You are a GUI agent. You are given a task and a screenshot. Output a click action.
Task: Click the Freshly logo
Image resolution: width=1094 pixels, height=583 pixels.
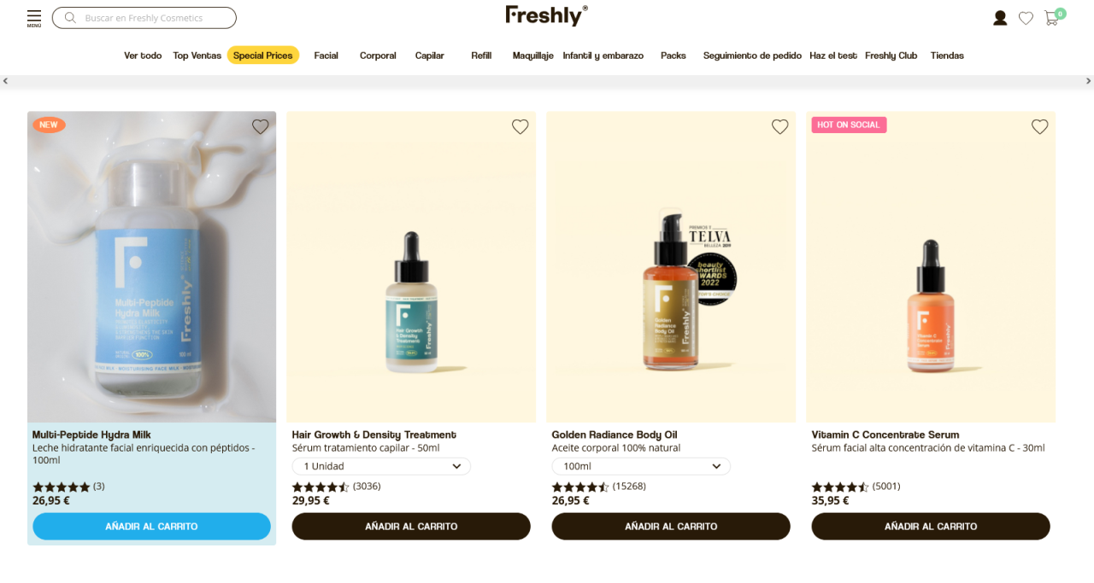(x=546, y=15)
